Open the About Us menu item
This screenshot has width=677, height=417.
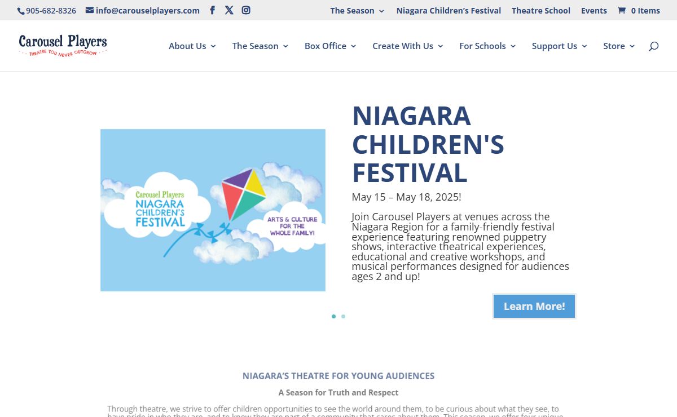pyautogui.click(x=187, y=46)
